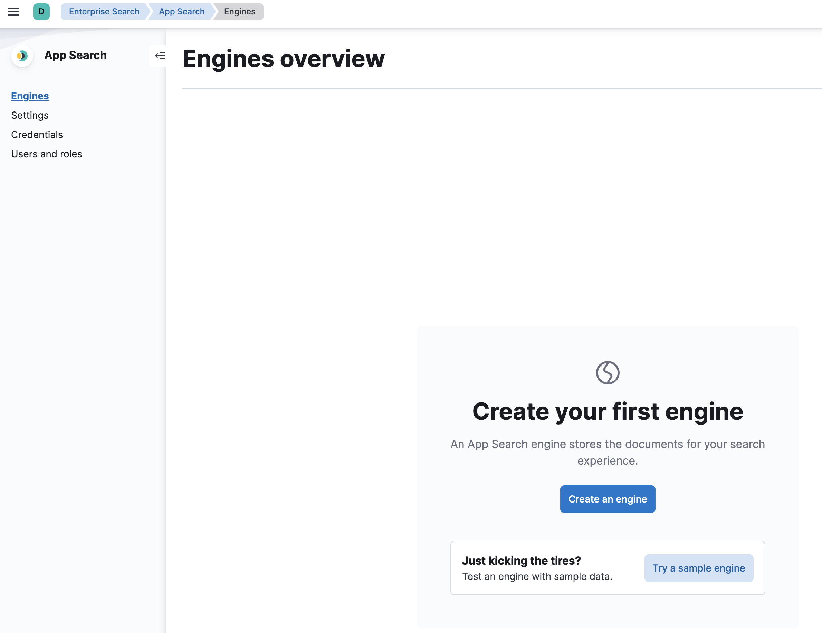Viewport: 822px width, 633px height.
Task: Open the hamburger navigation menu
Action: tap(14, 12)
